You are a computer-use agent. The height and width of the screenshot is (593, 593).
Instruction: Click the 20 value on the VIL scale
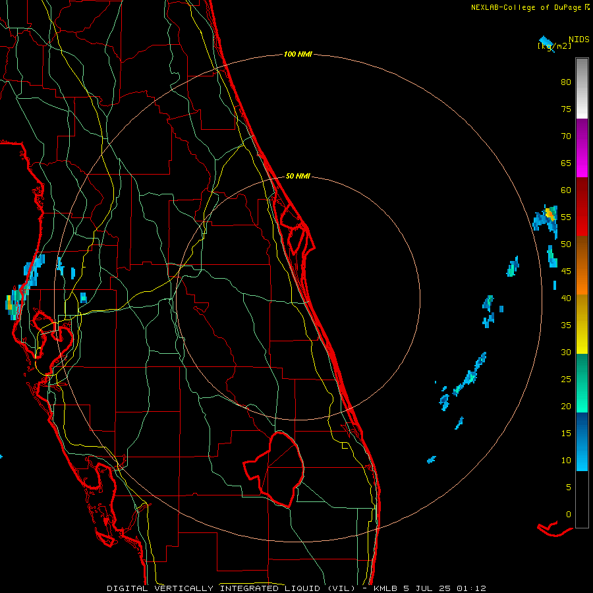tap(566, 406)
